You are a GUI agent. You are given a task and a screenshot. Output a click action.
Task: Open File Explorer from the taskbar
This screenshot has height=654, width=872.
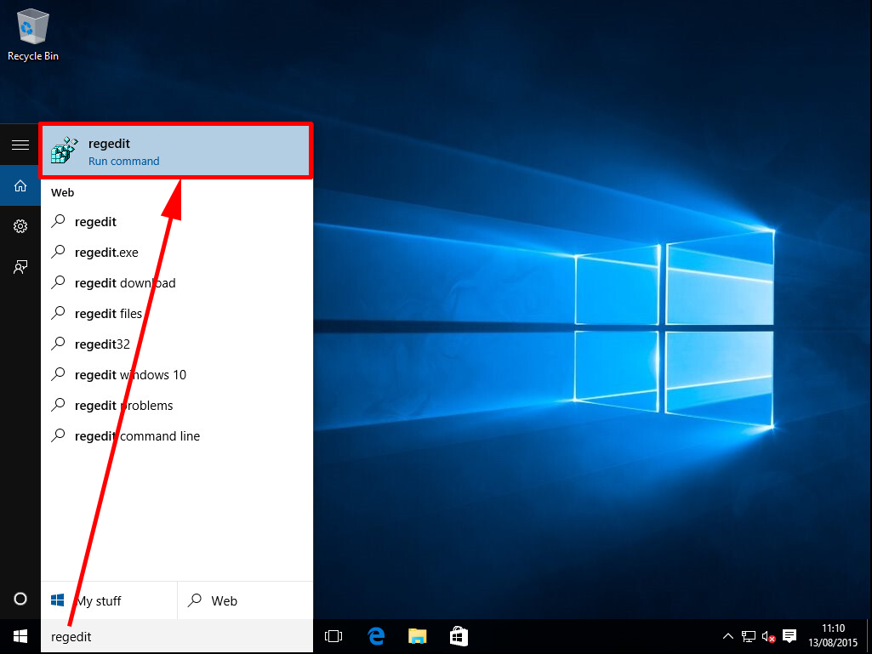pyautogui.click(x=417, y=637)
